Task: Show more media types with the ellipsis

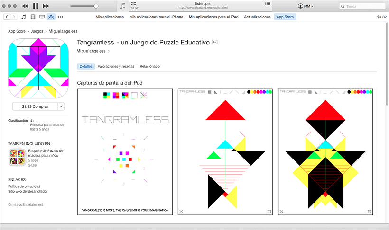Action: tap(60, 17)
